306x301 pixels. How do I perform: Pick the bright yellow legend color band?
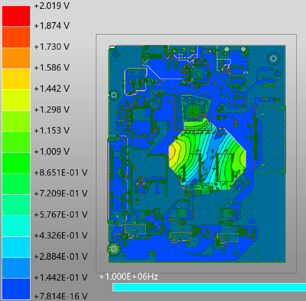pos(16,79)
